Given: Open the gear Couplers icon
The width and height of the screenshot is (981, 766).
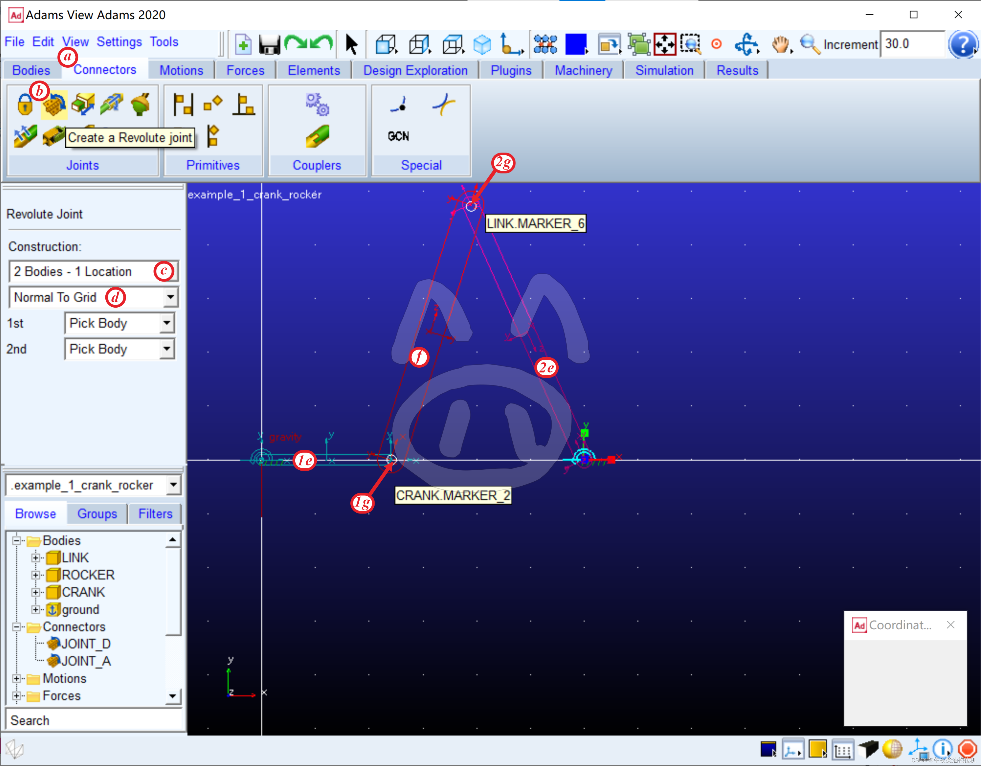Looking at the screenshot, I should tap(317, 104).
